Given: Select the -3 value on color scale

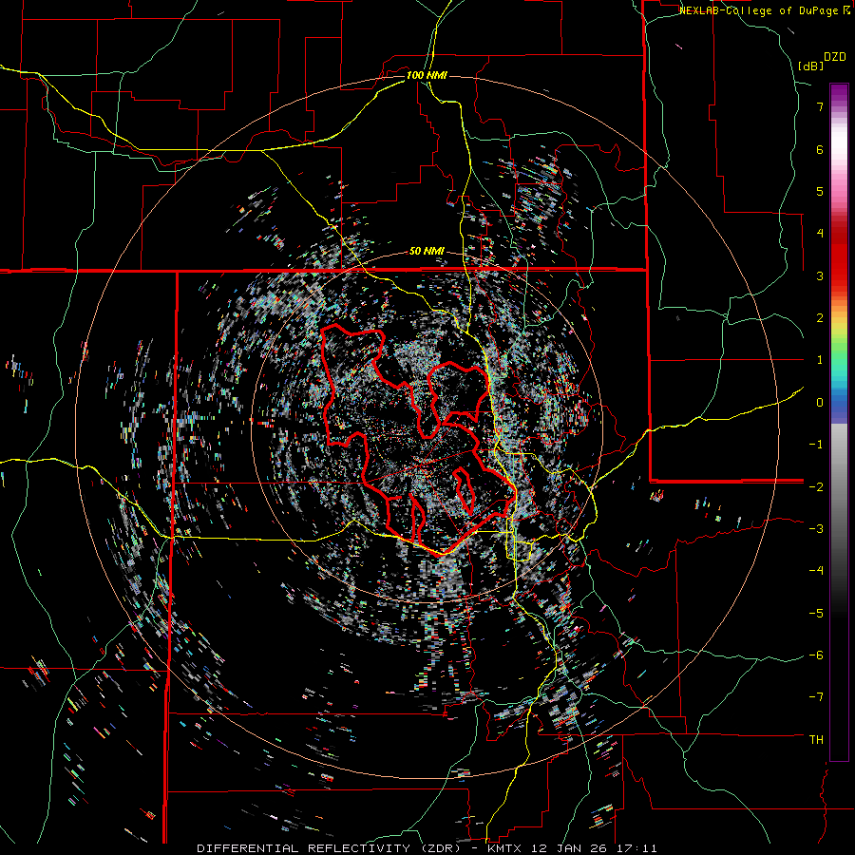Looking at the screenshot, I should 816,529.
